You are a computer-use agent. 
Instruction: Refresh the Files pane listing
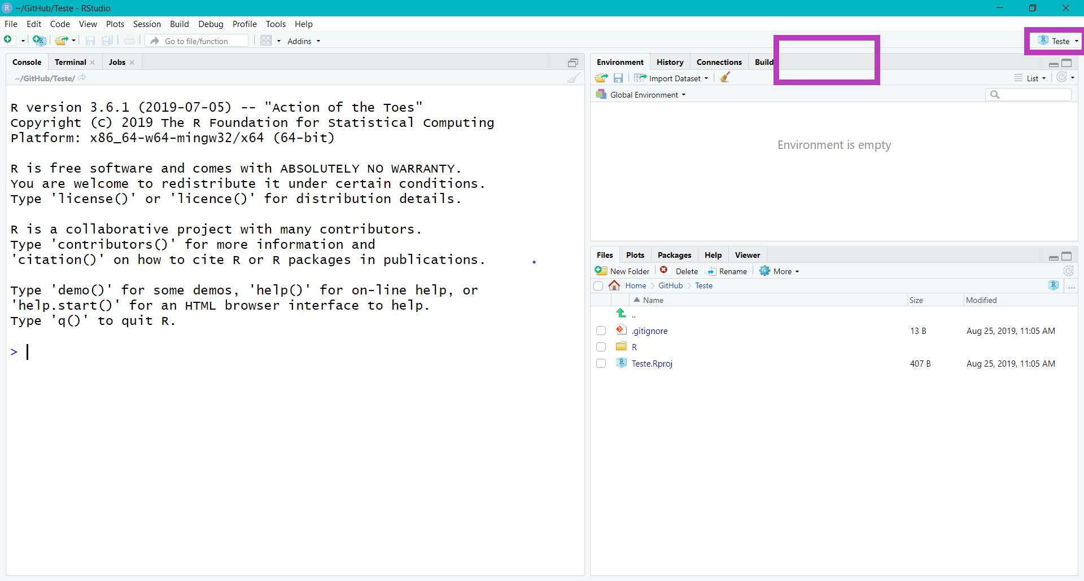pyautogui.click(x=1068, y=271)
